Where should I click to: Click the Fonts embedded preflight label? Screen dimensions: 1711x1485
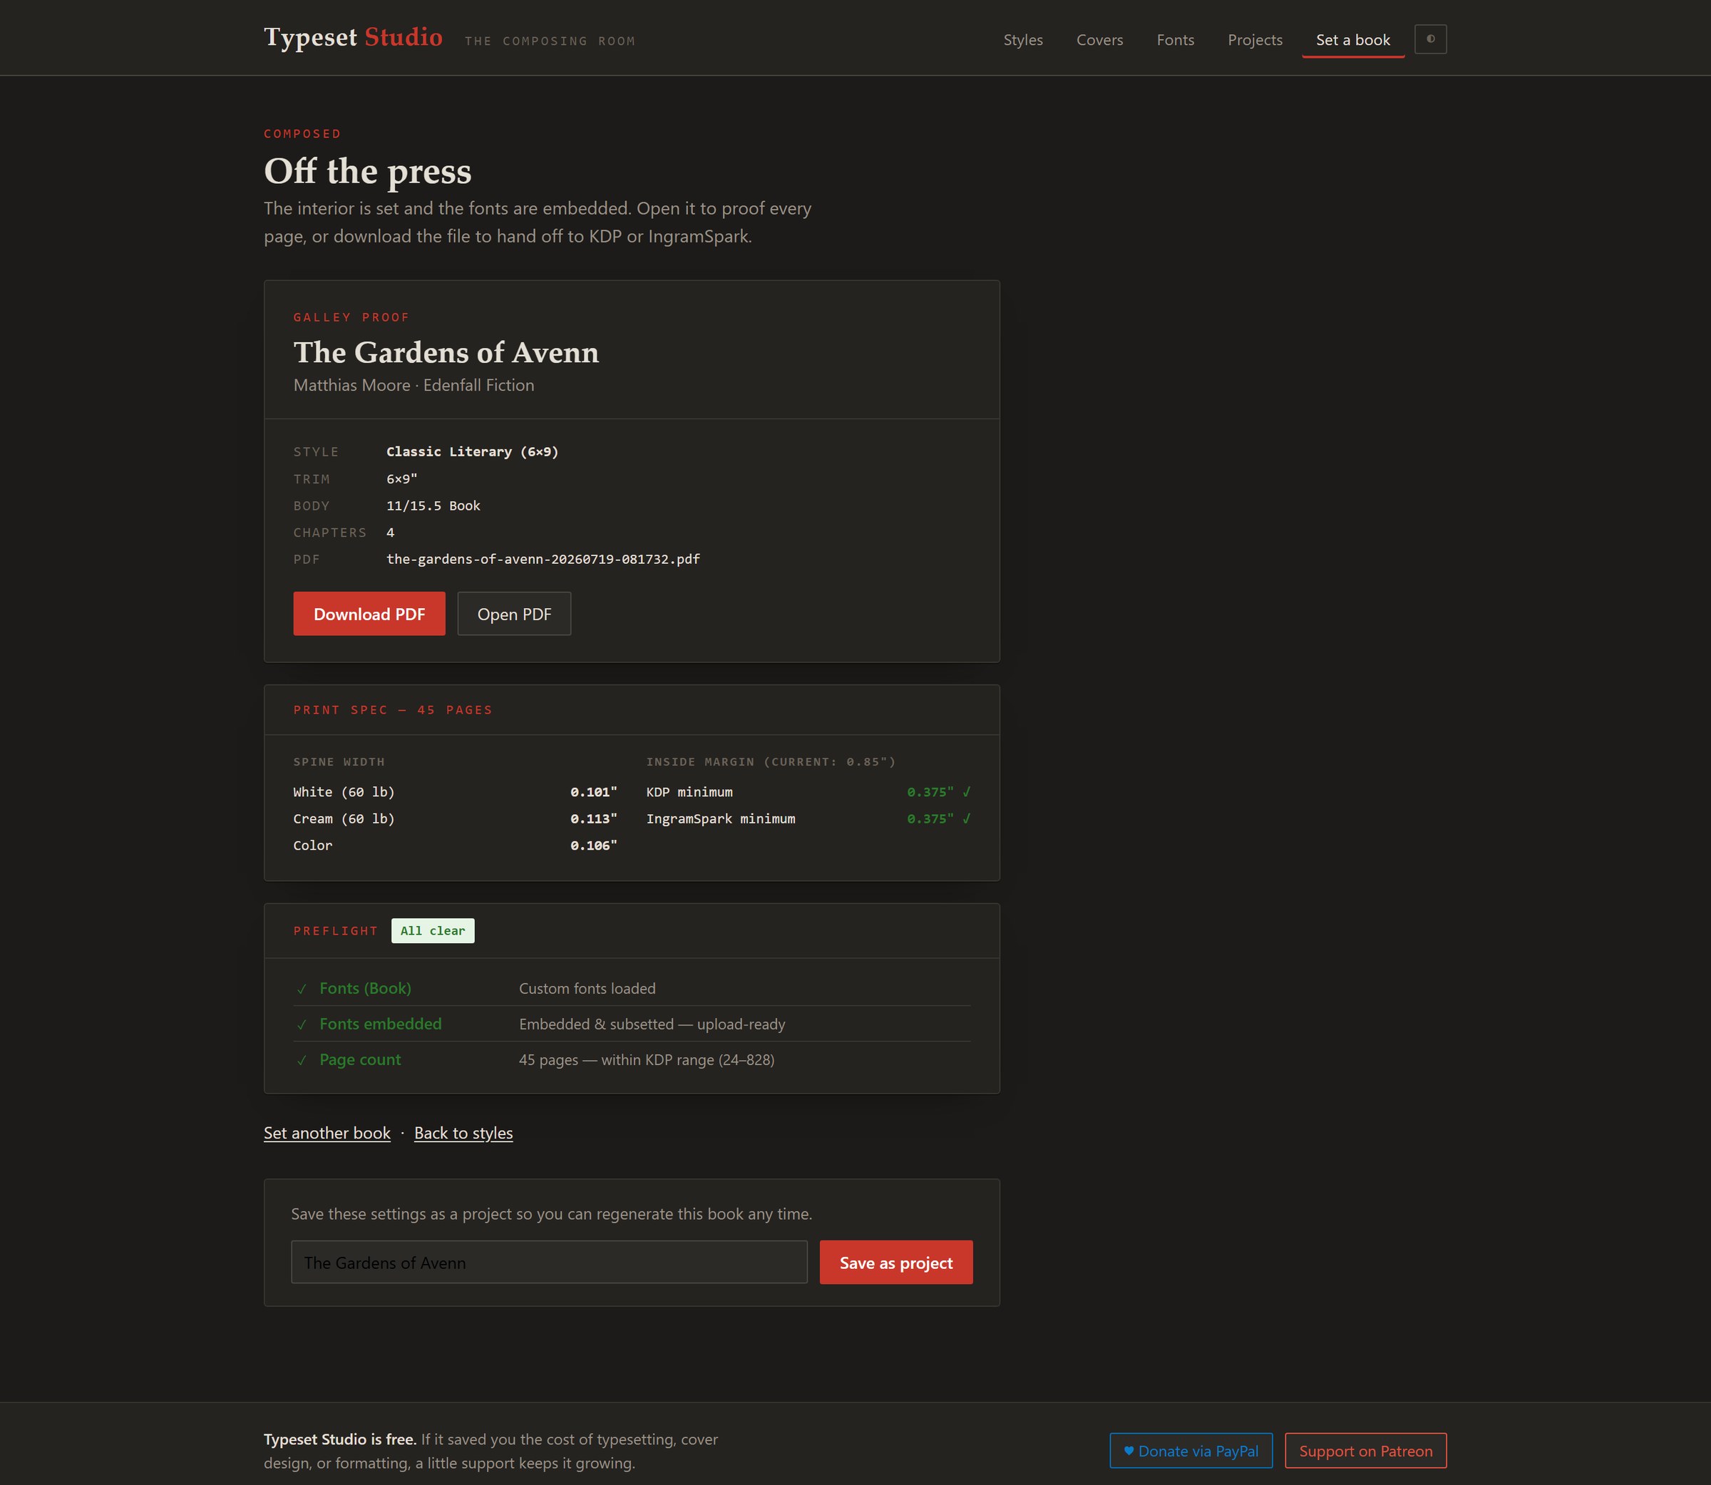point(380,1024)
